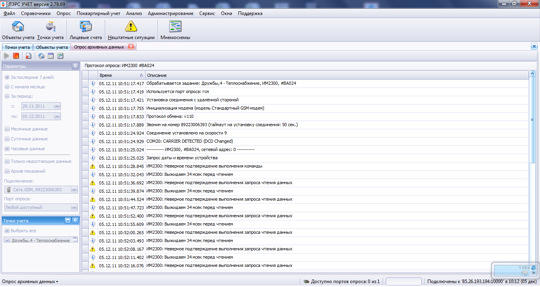
Task: Click warning icon of row 10:51:28.845
Action: (x=93, y=166)
